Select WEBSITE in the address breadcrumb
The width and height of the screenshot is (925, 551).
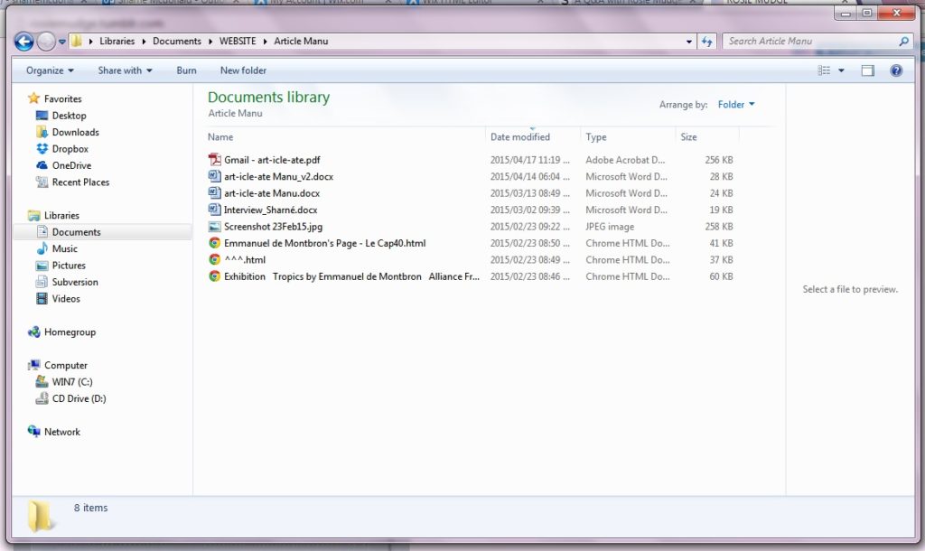coord(238,42)
